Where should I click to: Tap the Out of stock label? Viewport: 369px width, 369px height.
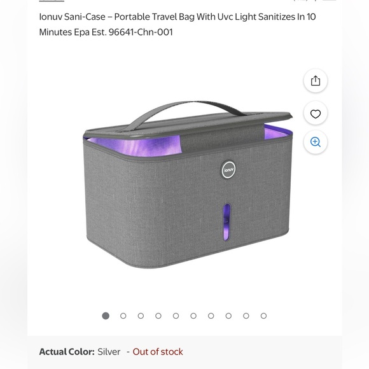[158, 352]
